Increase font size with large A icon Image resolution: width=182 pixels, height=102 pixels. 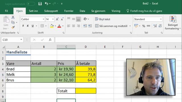pyautogui.click(x=57, y=19)
